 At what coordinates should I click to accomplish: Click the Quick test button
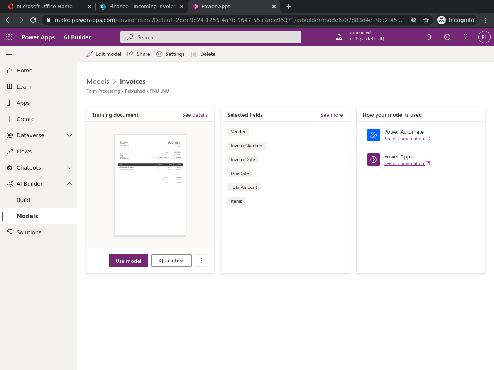point(172,261)
